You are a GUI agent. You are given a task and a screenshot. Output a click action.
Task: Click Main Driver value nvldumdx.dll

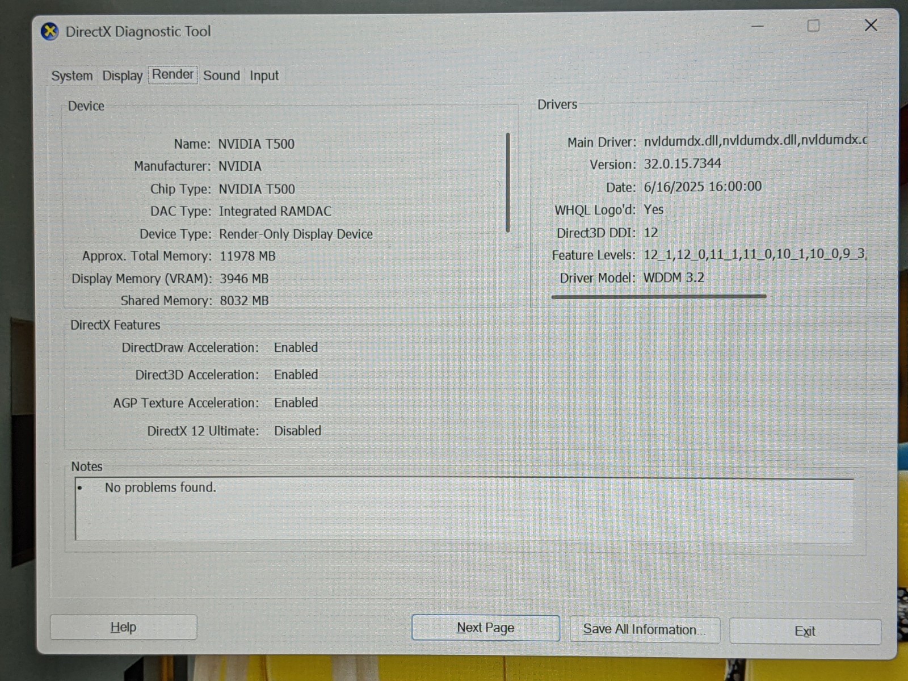[x=755, y=140]
